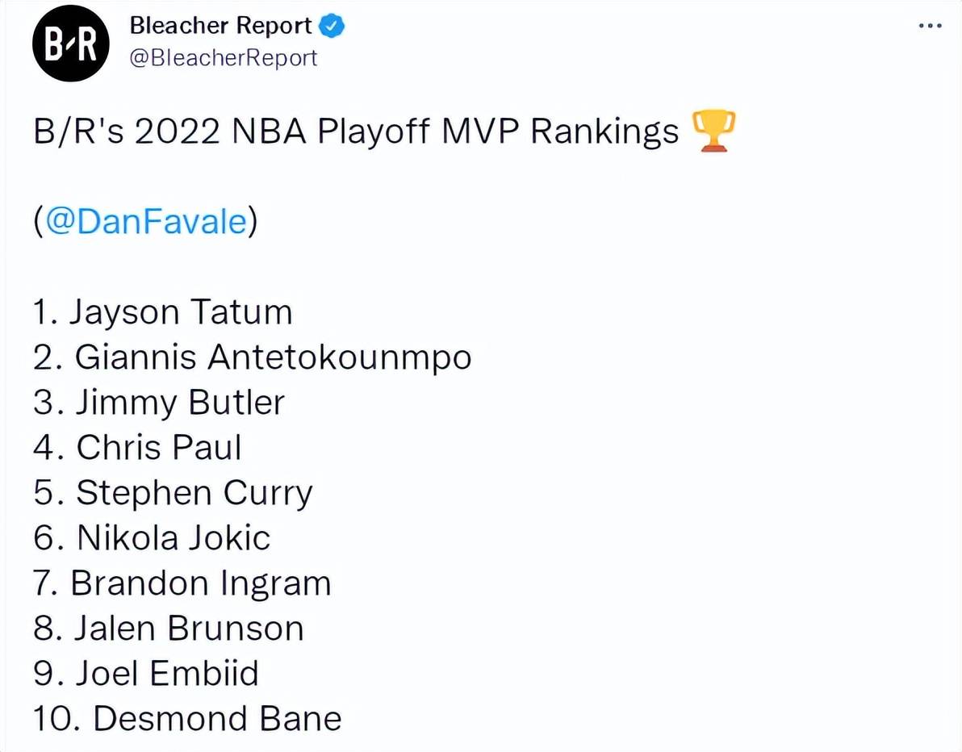Open the Bleacher Report display name
This screenshot has width=962, height=752.
221,26
